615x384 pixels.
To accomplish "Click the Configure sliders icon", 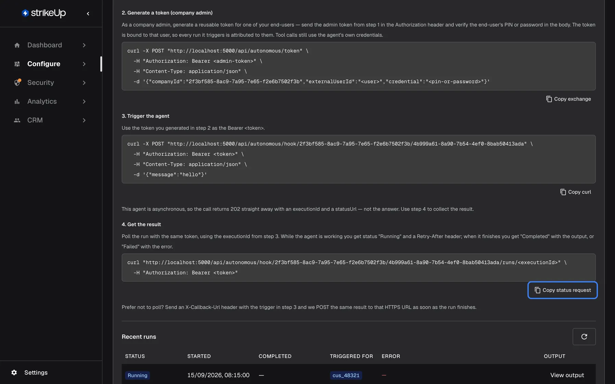I will [x=17, y=64].
